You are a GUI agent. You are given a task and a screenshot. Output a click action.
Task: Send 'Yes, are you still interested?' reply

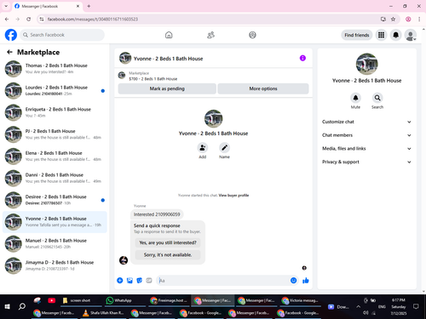(x=168, y=242)
